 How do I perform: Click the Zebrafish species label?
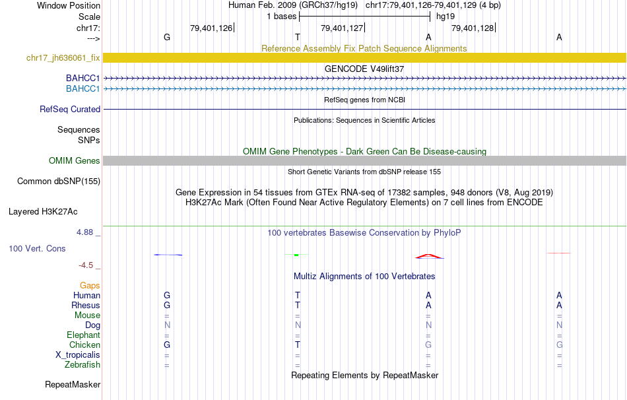click(x=82, y=365)
